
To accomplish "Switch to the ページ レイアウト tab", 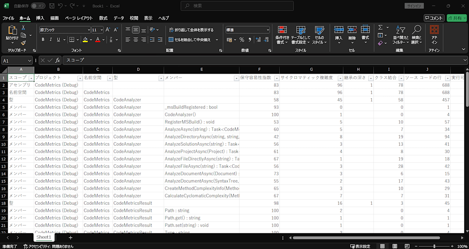I will 79,18.
